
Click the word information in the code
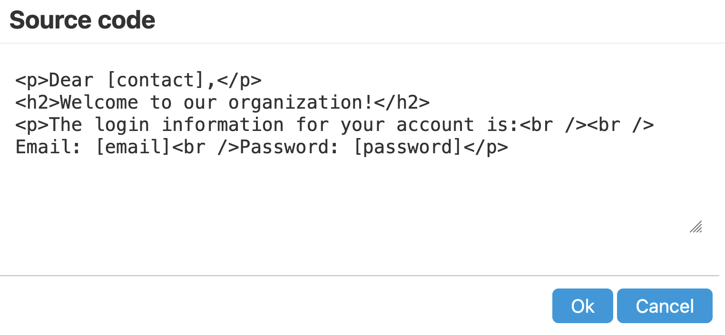(x=223, y=125)
